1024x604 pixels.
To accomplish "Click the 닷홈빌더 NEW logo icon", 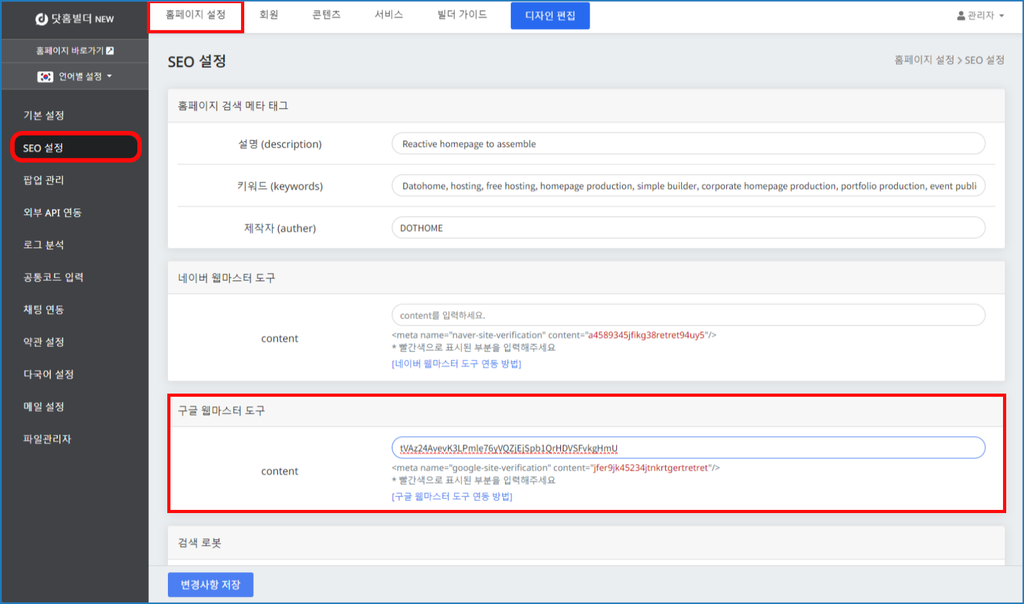I will click(41, 19).
